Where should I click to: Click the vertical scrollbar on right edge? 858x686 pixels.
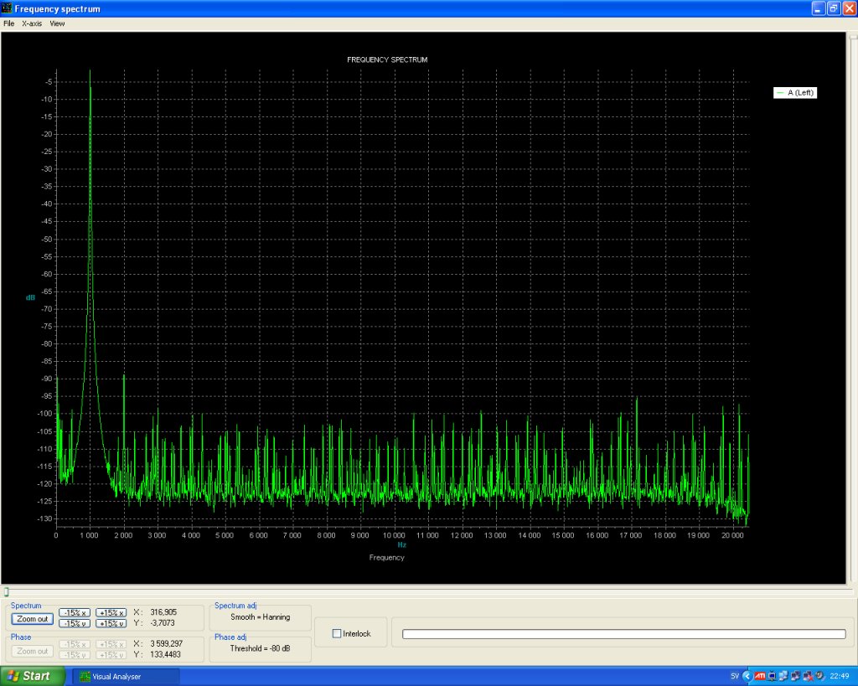[853, 309]
